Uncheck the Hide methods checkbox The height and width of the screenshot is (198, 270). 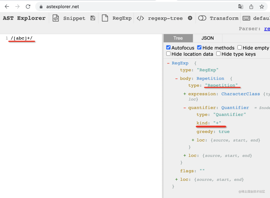tap(199, 47)
